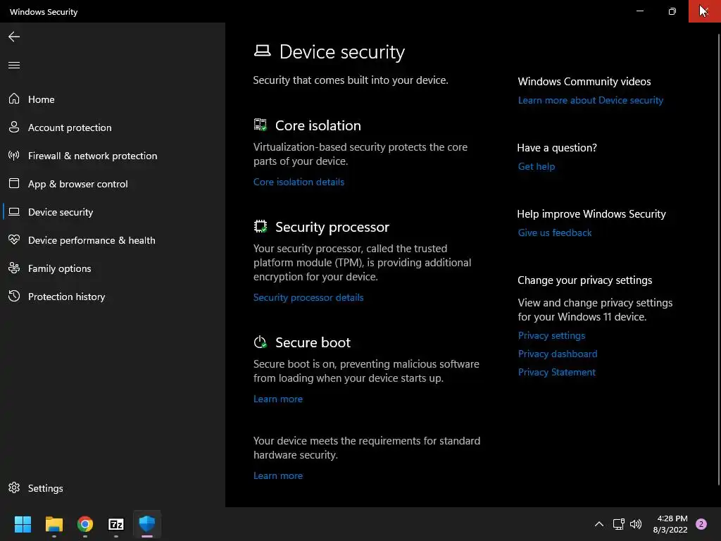Image resolution: width=721 pixels, height=541 pixels.
Task: Click the Security processor heading text
Action: point(332,228)
